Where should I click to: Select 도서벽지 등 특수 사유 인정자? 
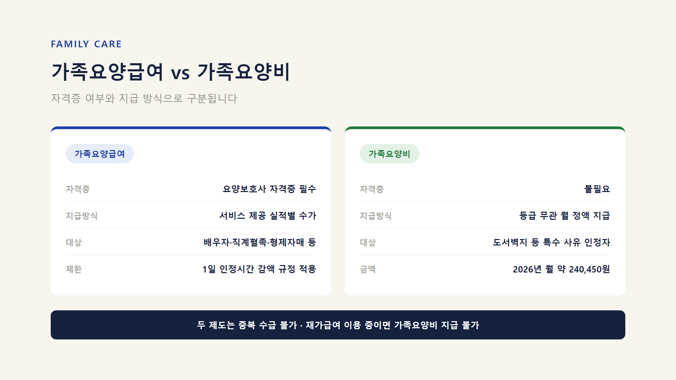point(551,242)
